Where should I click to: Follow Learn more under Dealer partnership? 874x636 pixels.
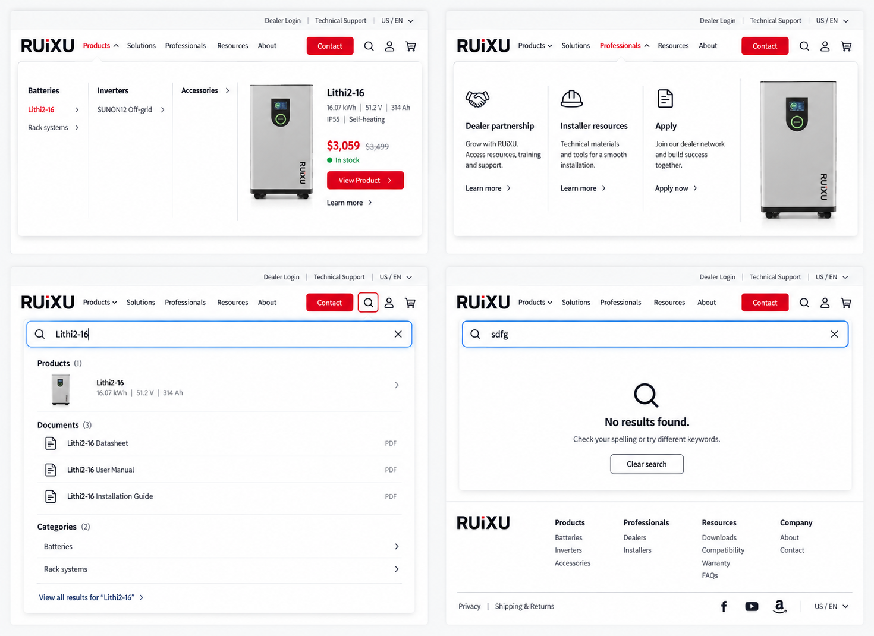click(x=488, y=188)
